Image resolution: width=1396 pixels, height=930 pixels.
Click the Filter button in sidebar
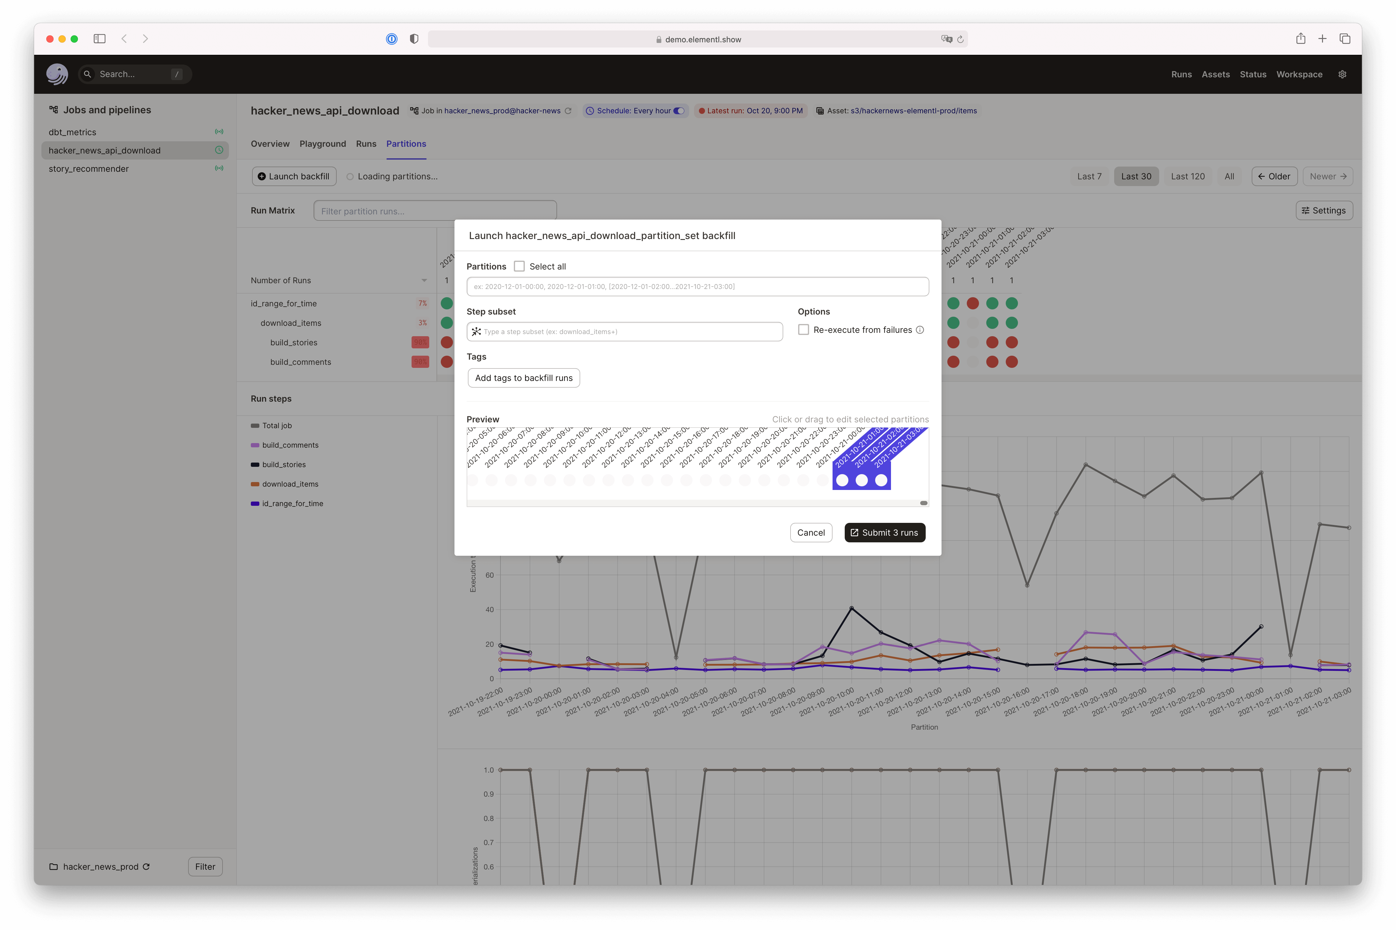205,867
